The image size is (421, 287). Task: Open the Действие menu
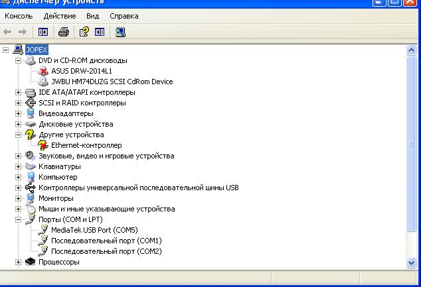(x=59, y=15)
